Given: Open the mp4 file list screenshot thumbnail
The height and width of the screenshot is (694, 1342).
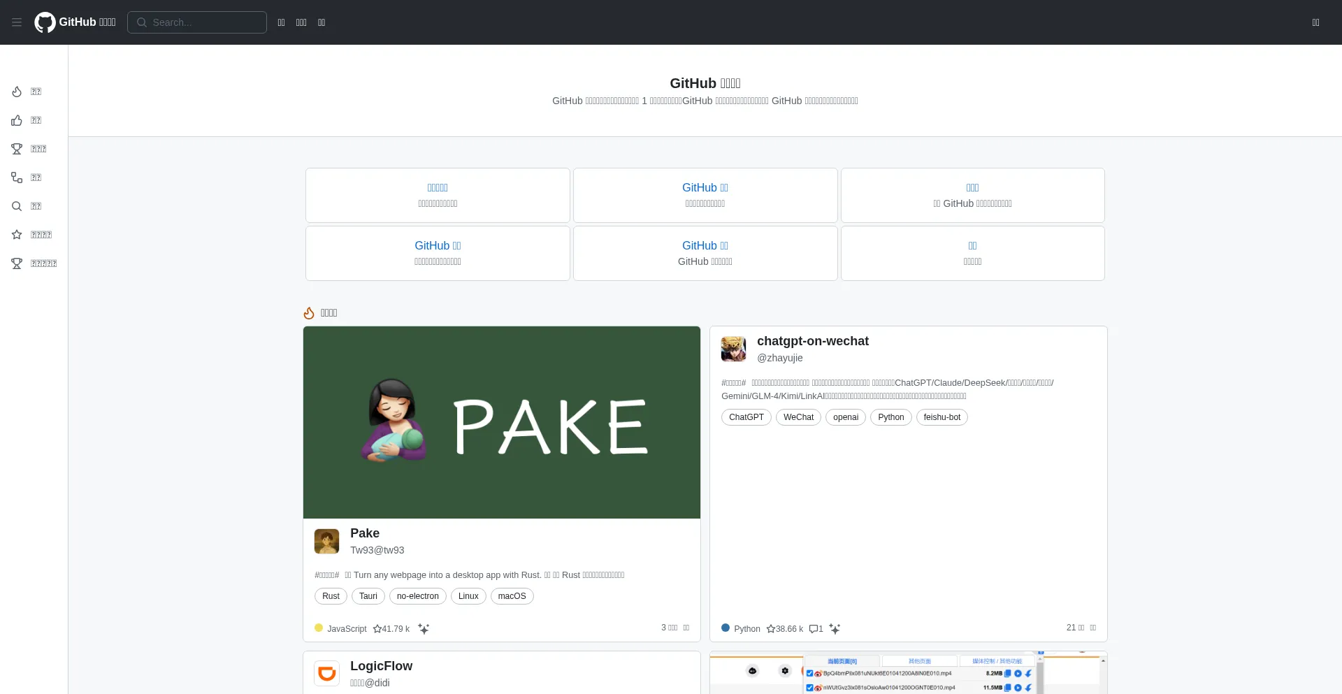Looking at the screenshot, I should pos(909,673).
